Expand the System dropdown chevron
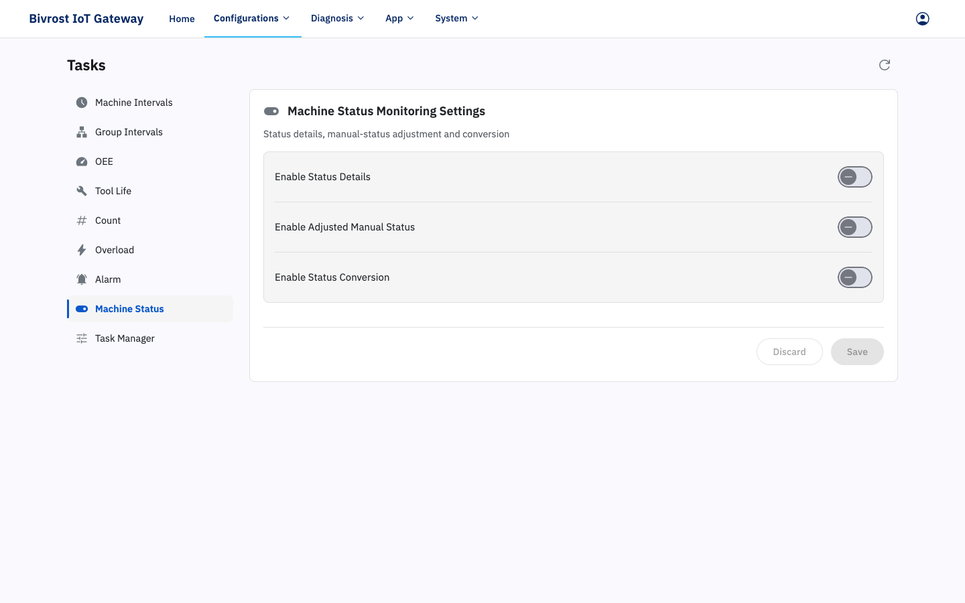This screenshot has width=965, height=603. click(x=475, y=18)
